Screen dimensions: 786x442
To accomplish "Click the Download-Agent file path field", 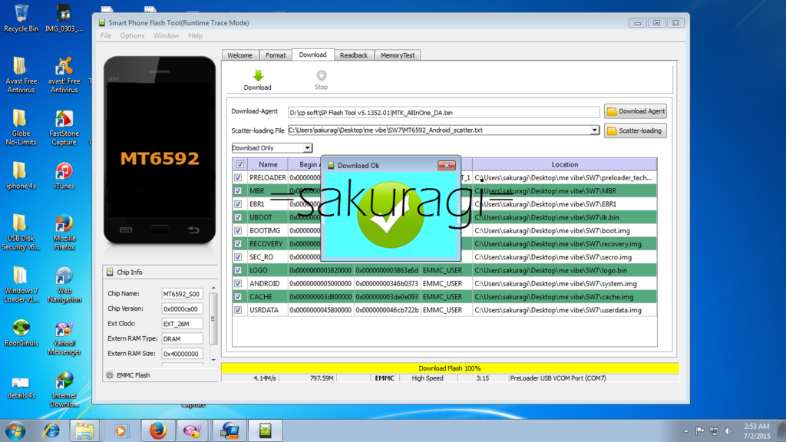I will [444, 112].
